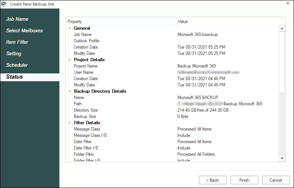Viewport: 294px width, 188px height.
Task: Click 'Tue 08/31/2021 05:25 PM' Creation Date value
Action: point(201,47)
